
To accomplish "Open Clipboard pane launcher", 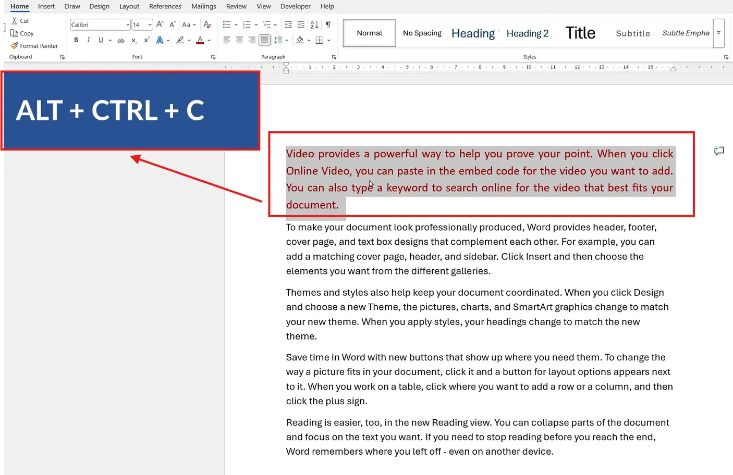I will 63,57.
